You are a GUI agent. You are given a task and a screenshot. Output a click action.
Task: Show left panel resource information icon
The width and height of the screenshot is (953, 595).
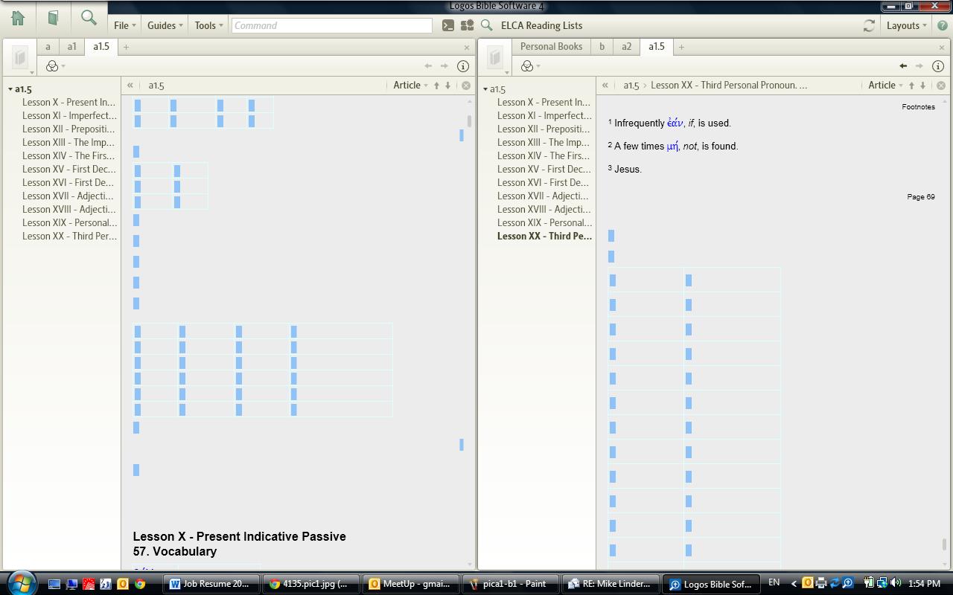click(x=462, y=66)
